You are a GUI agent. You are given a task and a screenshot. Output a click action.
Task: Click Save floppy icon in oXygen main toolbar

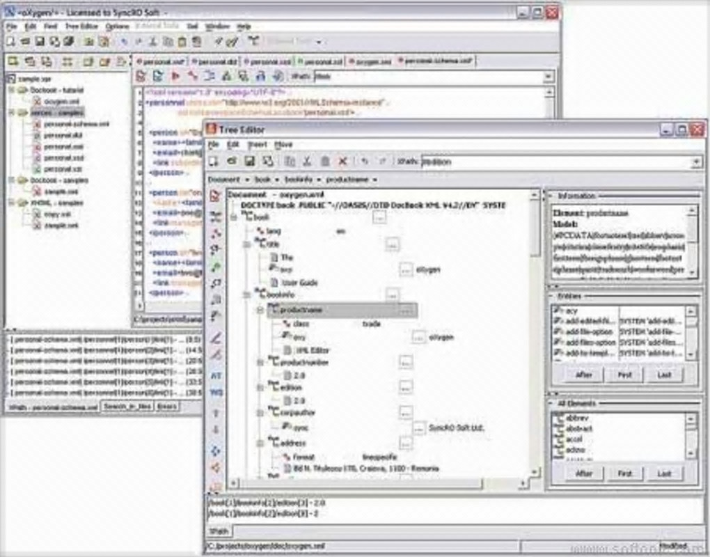[x=40, y=42]
